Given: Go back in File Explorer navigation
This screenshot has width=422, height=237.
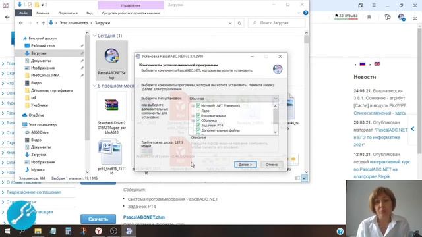Looking at the screenshot, I should point(20,23).
